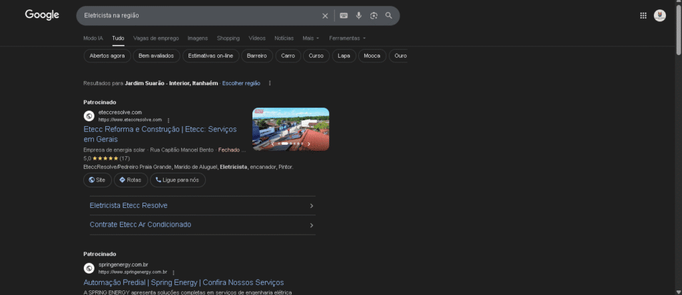Toggle the 'Abertos agora' filter chip
Screen dimensions: 682x295
tap(107, 56)
